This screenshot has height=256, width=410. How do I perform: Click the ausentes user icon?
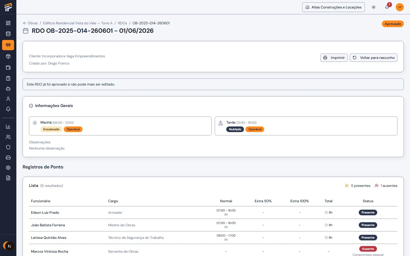377,186
